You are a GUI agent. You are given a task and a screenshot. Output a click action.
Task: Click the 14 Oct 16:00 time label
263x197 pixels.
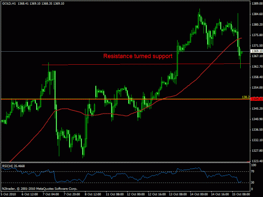pyautogui.click(x=220, y=194)
